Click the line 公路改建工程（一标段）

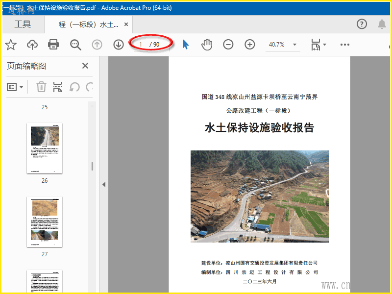tap(260, 111)
